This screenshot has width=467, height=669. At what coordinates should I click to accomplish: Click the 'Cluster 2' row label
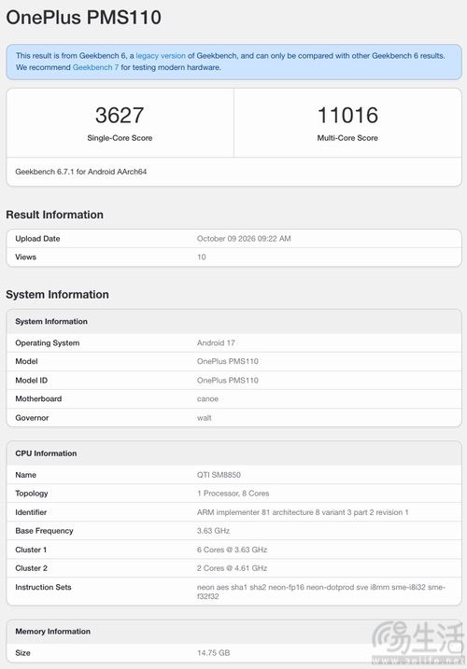click(31, 568)
